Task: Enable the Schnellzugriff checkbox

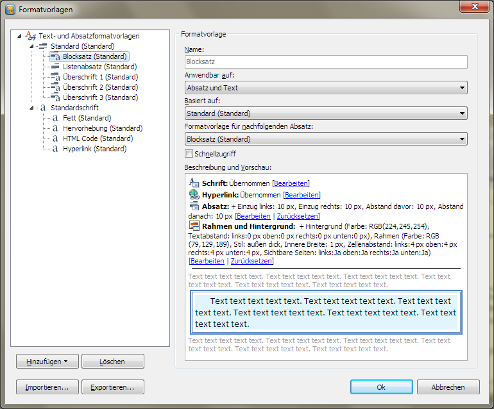Action: tap(189, 154)
